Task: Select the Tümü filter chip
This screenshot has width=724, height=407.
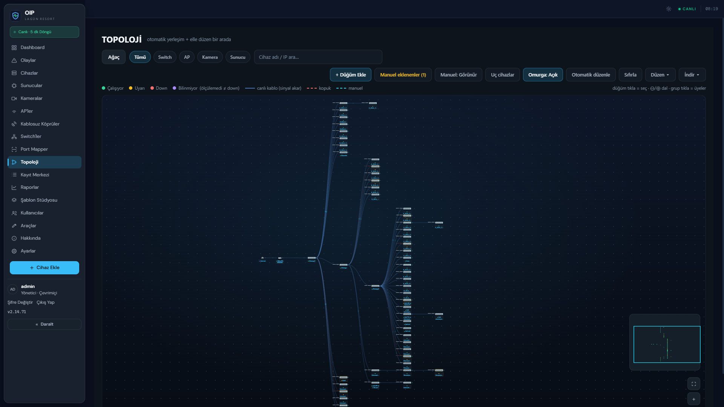Action: (x=140, y=57)
